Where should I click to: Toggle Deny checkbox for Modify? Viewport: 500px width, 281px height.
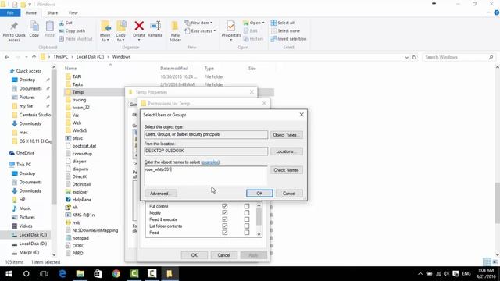(x=247, y=213)
